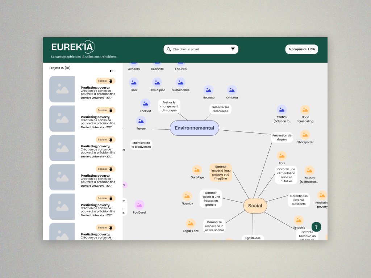
Task: Open the Fluent.ly project icon
Action: 187,196
